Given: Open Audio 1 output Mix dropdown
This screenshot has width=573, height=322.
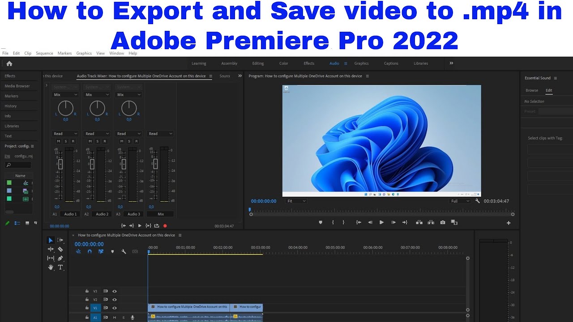Looking at the screenshot, I should [x=65, y=95].
